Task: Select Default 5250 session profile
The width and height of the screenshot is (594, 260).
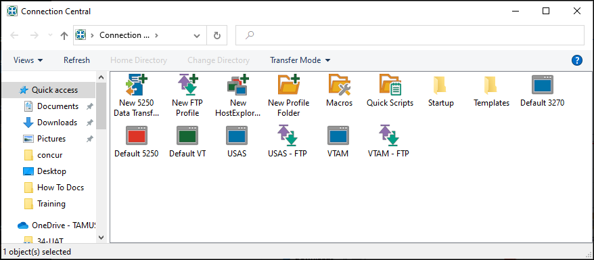Action: pyautogui.click(x=137, y=135)
